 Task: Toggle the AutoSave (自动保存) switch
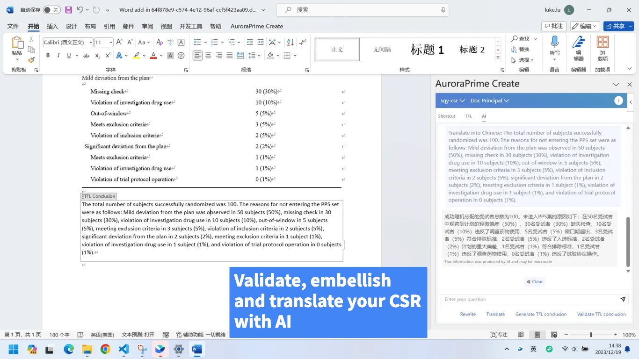tap(51, 10)
